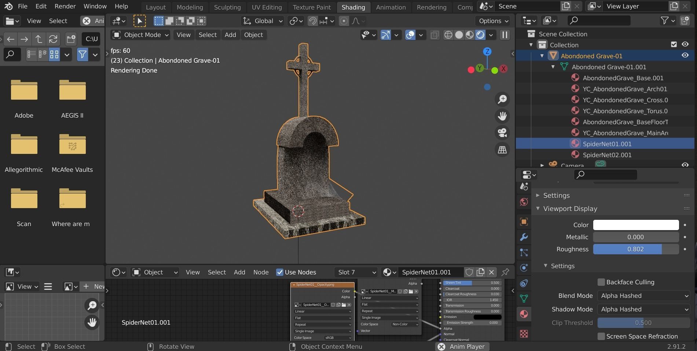Image resolution: width=697 pixels, height=351 pixels.
Task: Switch orthographic/perspective grid icon
Action: click(x=502, y=149)
